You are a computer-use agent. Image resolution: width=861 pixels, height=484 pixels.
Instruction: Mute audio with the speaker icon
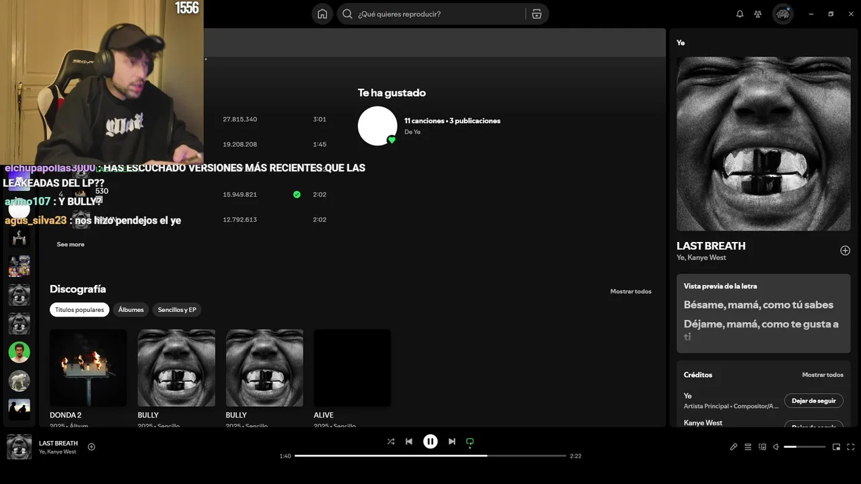coord(776,447)
